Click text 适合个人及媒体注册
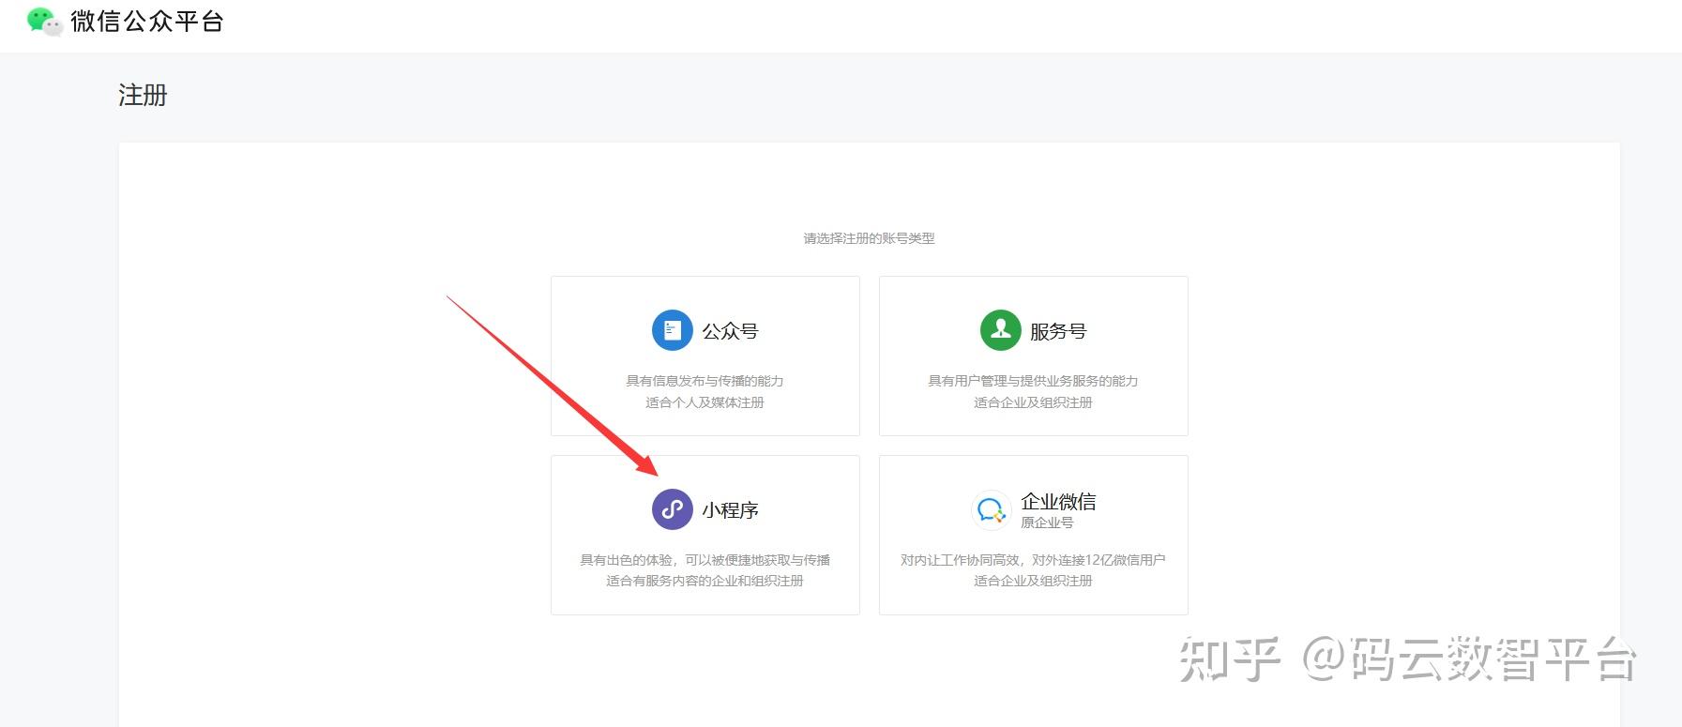 (x=705, y=402)
